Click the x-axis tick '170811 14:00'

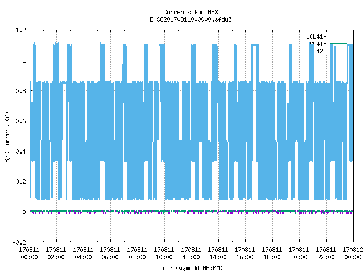pyautogui.click(x=218, y=254)
